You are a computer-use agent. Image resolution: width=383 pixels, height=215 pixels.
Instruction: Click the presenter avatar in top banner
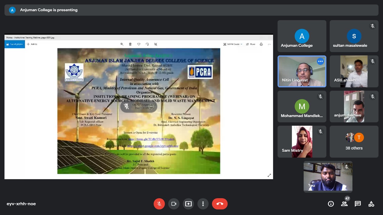[x=12, y=10]
